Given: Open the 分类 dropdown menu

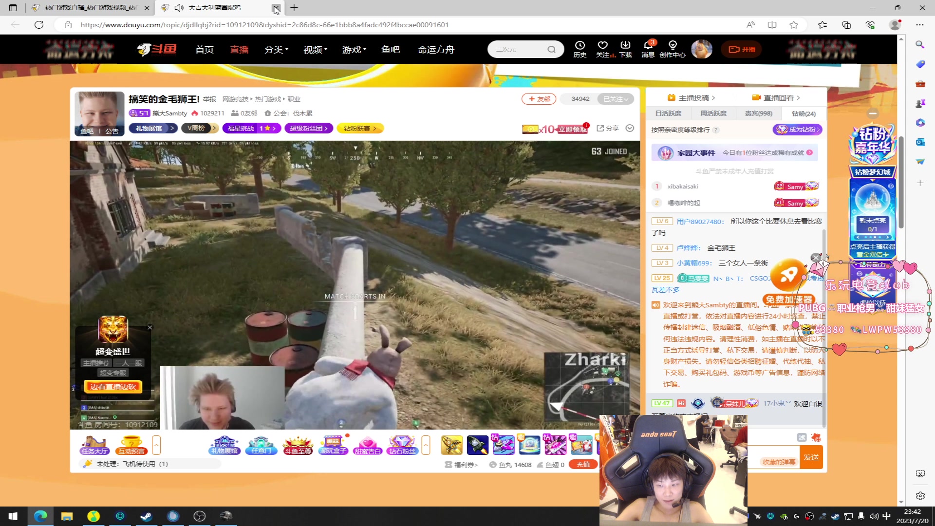Looking at the screenshot, I should tap(276, 49).
